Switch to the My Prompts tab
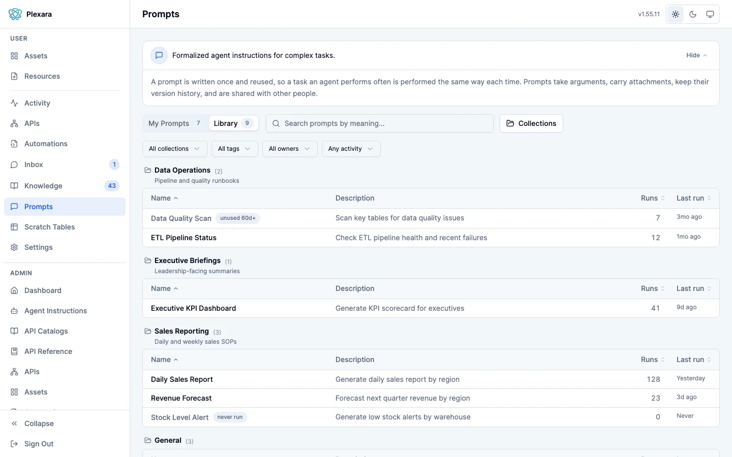Viewport: 732px width, 457px height. (x=175, y=123)
